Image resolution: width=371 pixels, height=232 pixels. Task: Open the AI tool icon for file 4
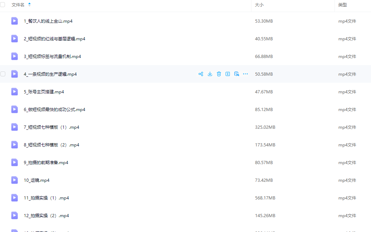237,74
